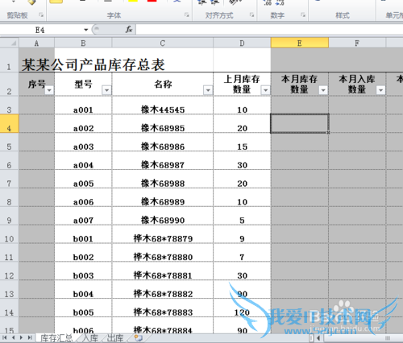The width and height of the screenshot is (403, 343).
Task: Click the title cell 某某公司产品库存总表
Action: point(93,64)
